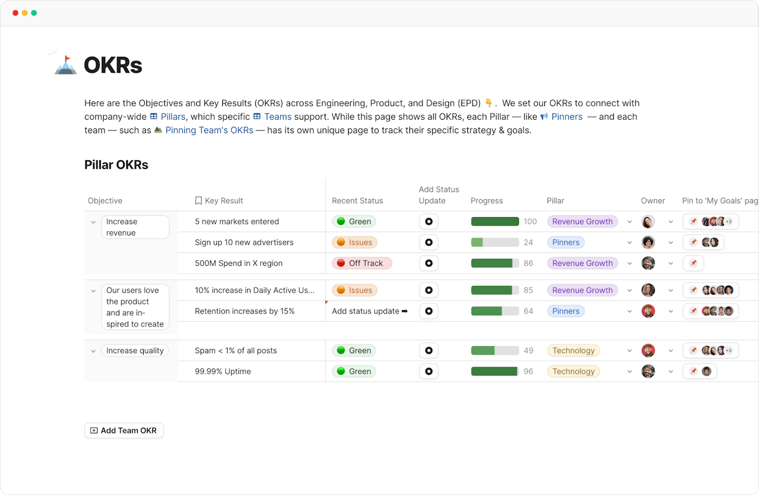Image resolution: width=759 pixels, height=495 pixels.
Task: Click the pin icon in the 99.99% Uptime row
Action: (693, 372)
